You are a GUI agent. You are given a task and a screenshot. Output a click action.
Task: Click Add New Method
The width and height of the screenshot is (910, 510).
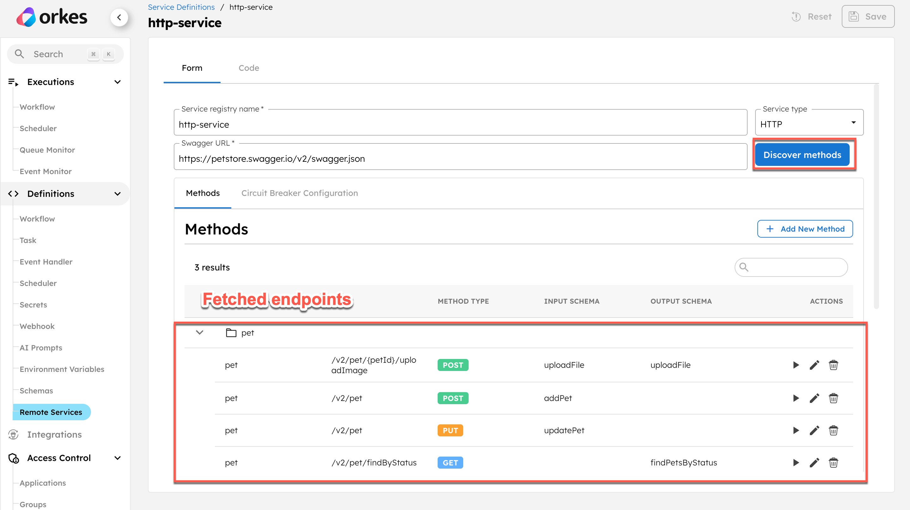pos(805,229)
